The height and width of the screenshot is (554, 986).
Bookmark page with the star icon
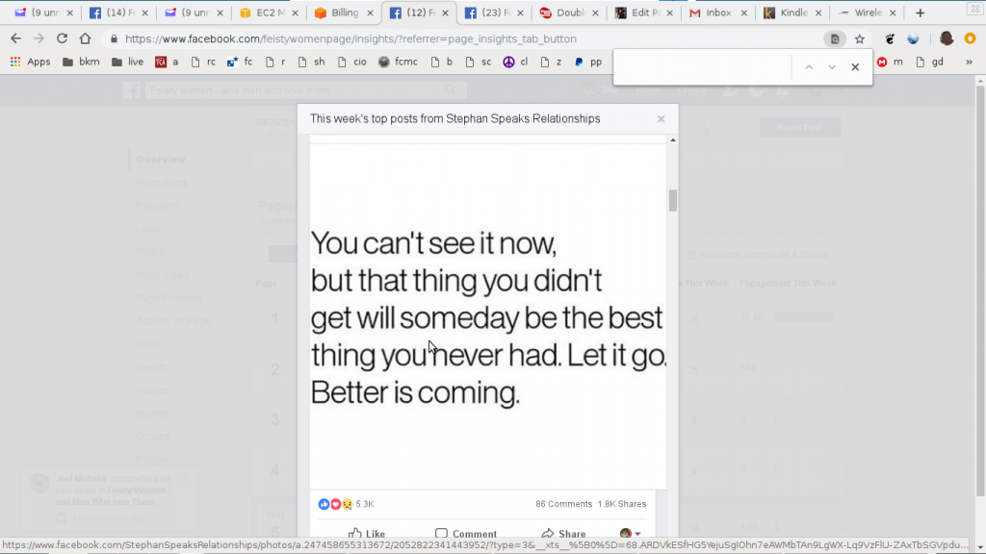point(860,38)
